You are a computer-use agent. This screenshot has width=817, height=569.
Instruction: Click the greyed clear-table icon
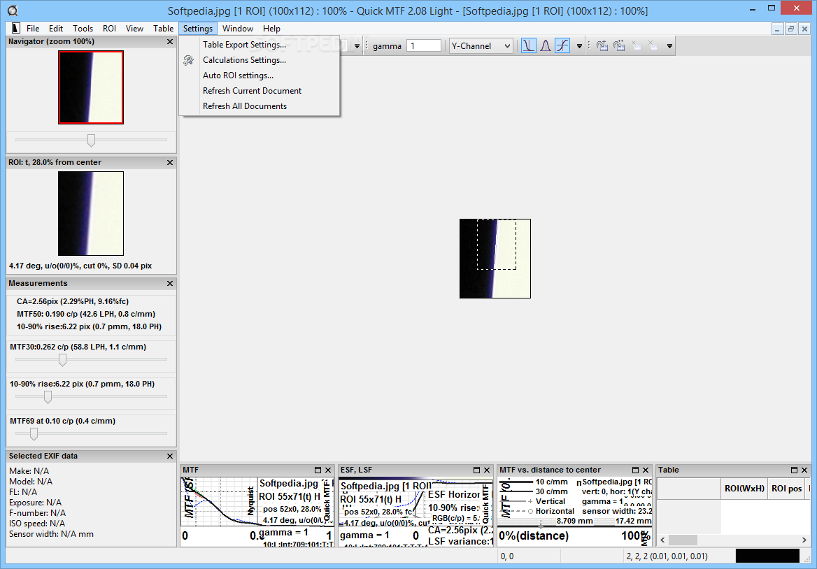point(653,46)
